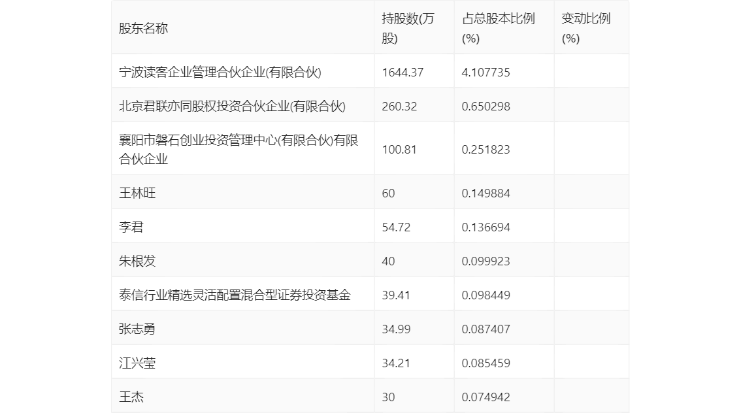Select shareholder 江兴莹
Viewport: 741px width, 413px height.
point(137,363)
